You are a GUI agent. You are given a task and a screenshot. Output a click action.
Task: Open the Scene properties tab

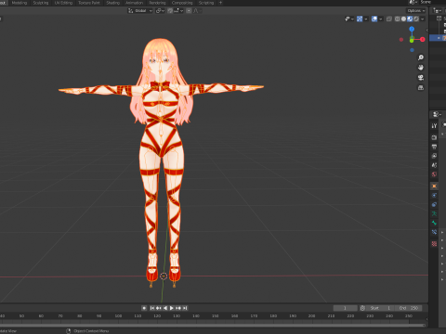(x=434, y=165)
